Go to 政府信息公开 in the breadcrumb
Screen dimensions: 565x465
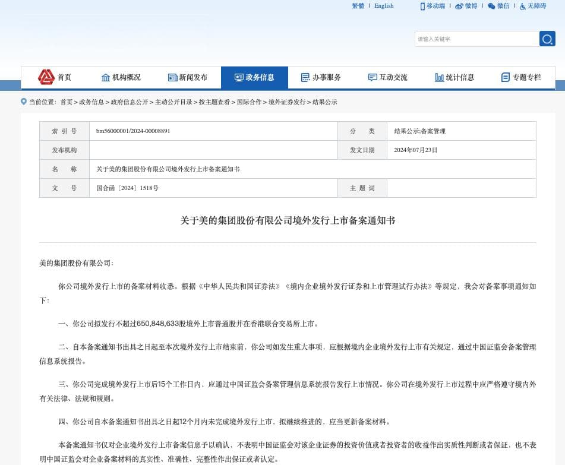pyautogui.click(x=130, y=102)
